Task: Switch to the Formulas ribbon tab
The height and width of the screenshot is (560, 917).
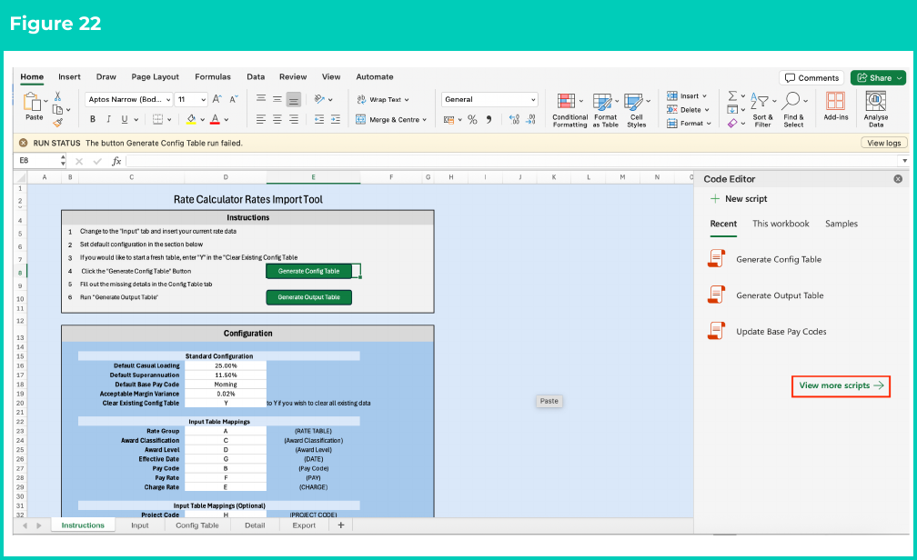Action: (213, 76)
